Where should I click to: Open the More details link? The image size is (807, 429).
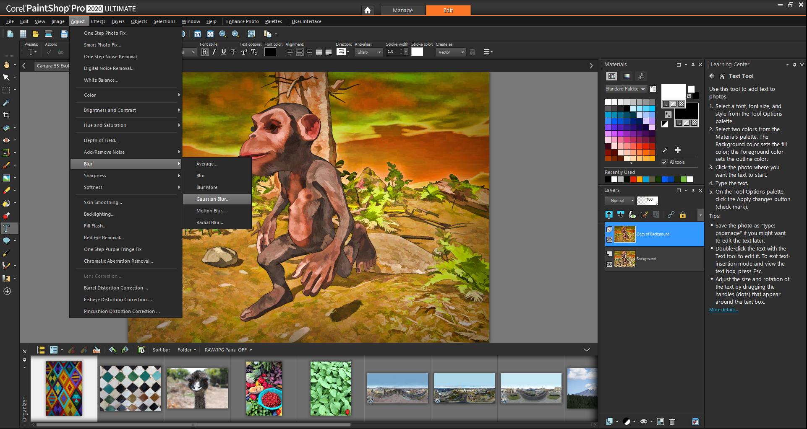pyautogui.click(x=723, y=310)
